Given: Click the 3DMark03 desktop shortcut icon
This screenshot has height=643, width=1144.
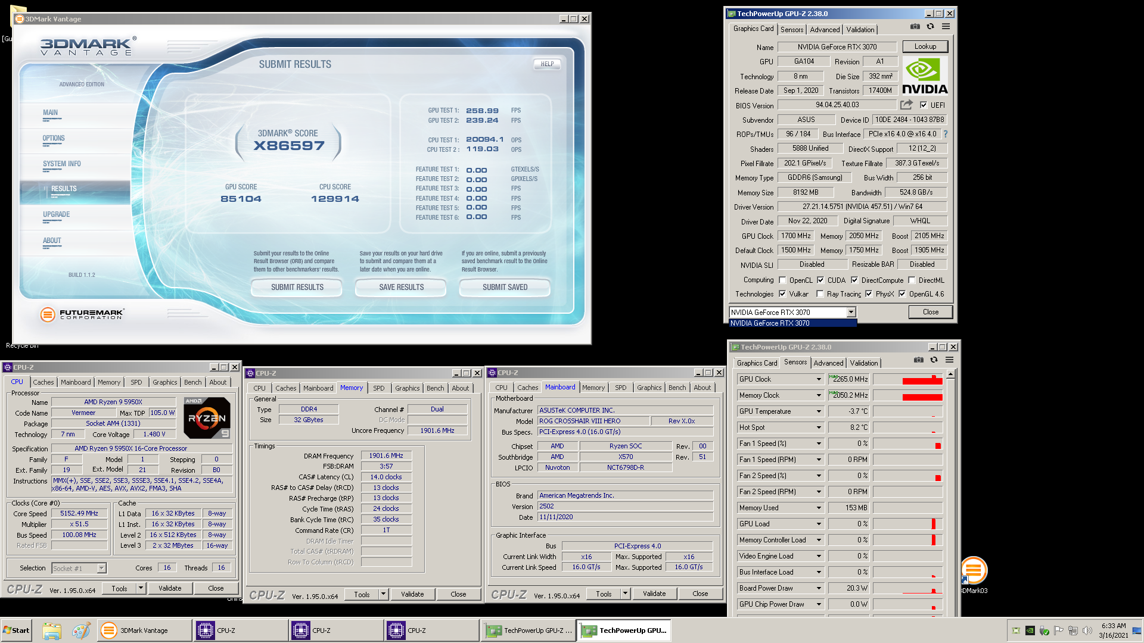Looking at the screenshot, I should (x=974, y=570).
